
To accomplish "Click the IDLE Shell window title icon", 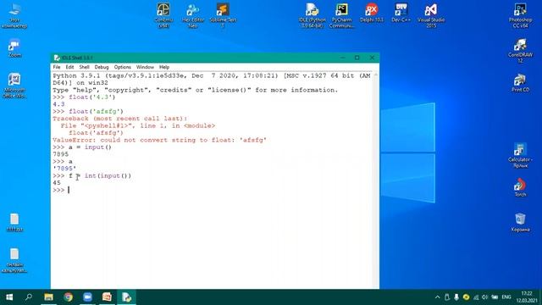I will pos(57,58).
